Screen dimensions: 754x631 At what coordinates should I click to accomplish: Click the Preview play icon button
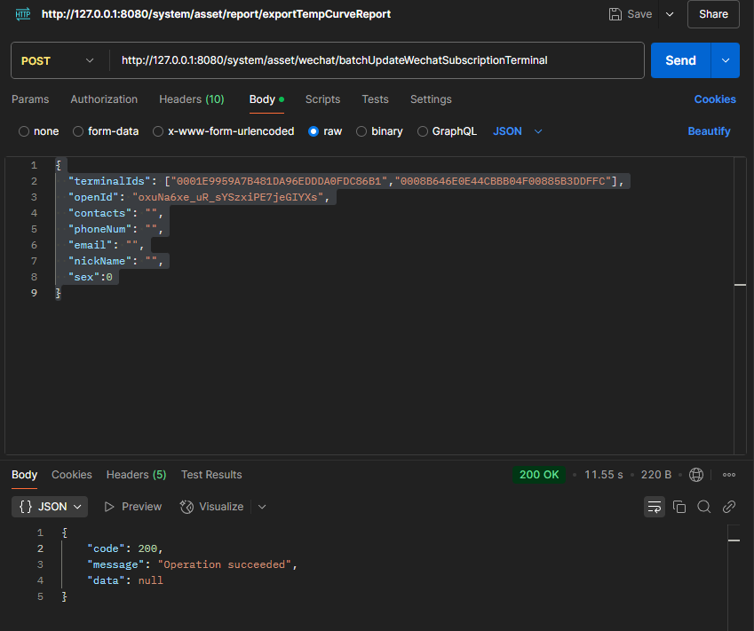click(x=133, y=507)
